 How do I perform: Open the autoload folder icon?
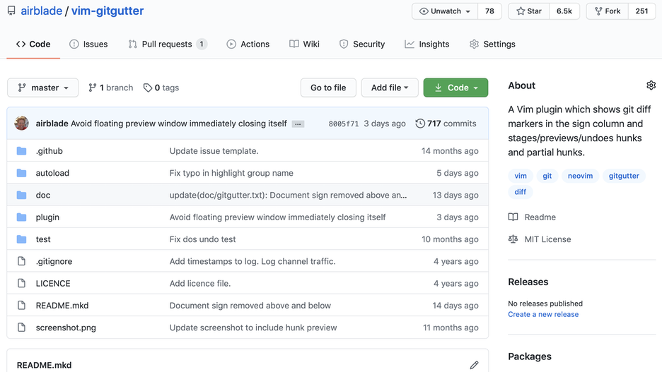click(21, 173)
